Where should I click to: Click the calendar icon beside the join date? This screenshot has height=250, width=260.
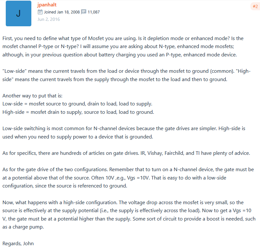40,12
